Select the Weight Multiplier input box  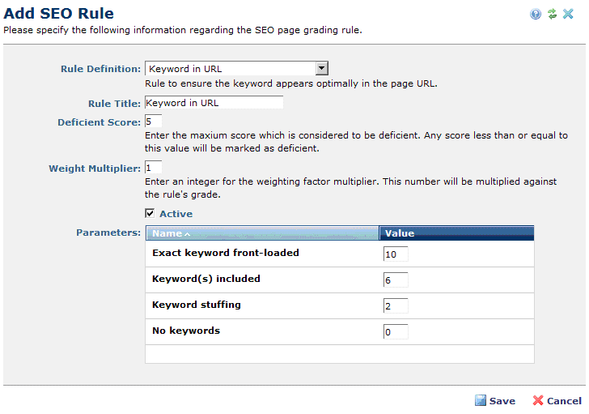tap(153, 168)
